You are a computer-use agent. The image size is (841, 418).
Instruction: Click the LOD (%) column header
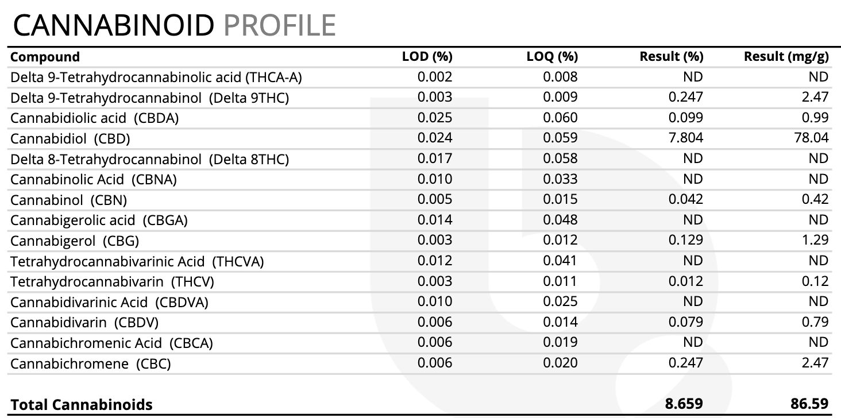click(427, 57)
